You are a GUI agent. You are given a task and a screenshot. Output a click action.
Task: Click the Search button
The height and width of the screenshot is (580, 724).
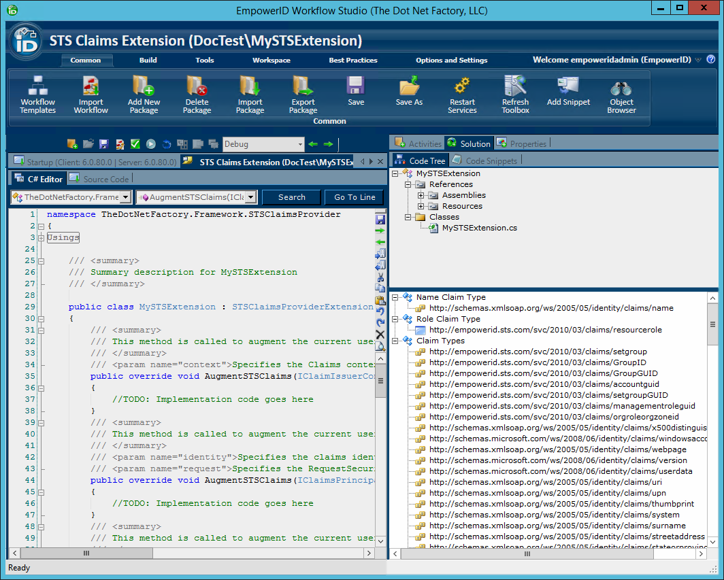coord(291,197)
